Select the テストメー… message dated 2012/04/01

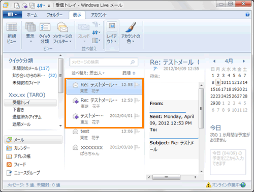[x=104, y=118]
